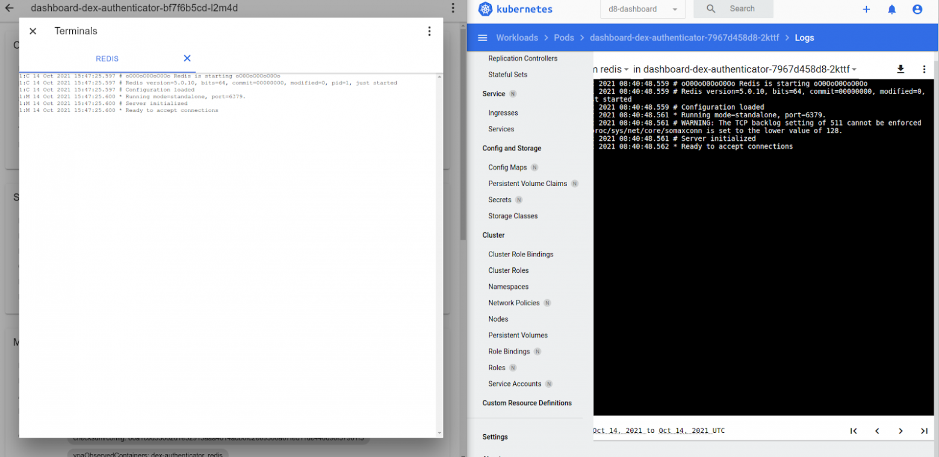939x457 pixels.
Task: Open the notifications bell
Action: tap(892, 9)
